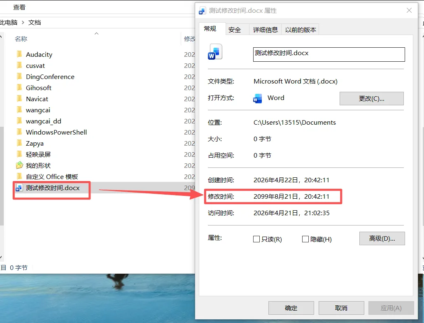
Task: Click the 确定 button
Action: [291, 308]
